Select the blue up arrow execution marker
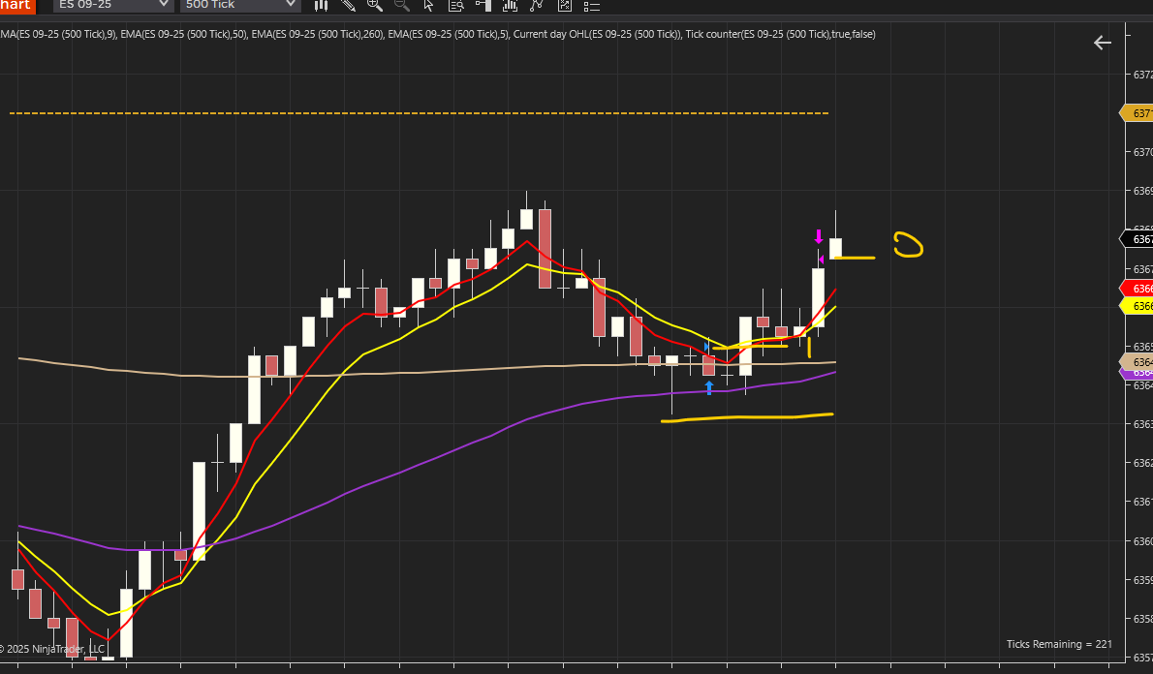The width and height of the screenshot is (1153, 674). pyautogui.click(x=709, y=387)
